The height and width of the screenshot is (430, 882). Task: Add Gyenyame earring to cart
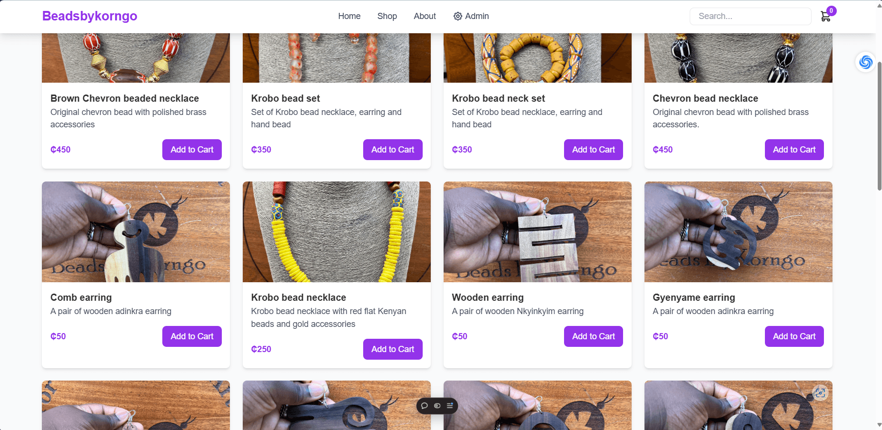point(793,336)
